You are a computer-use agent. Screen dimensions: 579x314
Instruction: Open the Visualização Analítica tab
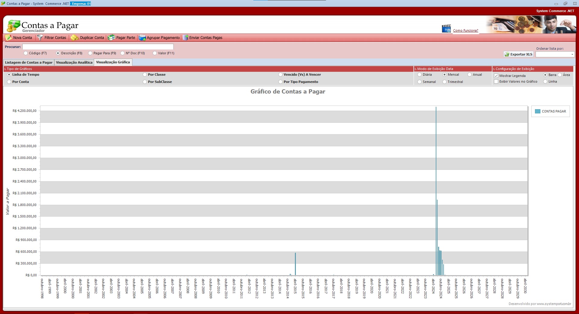coord(74,62)
